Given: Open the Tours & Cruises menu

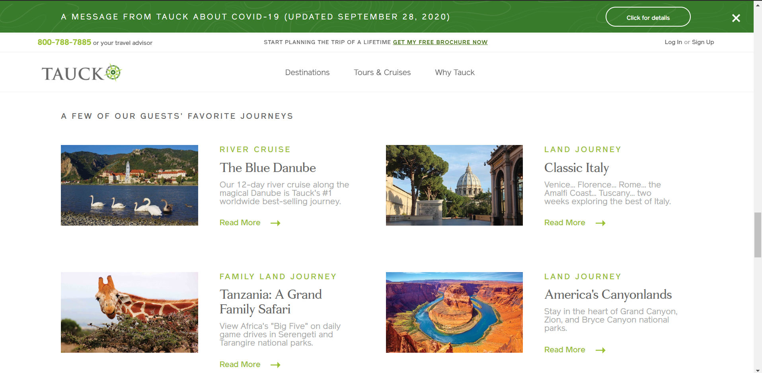Looking at the screenshot, I should (382, 73).
